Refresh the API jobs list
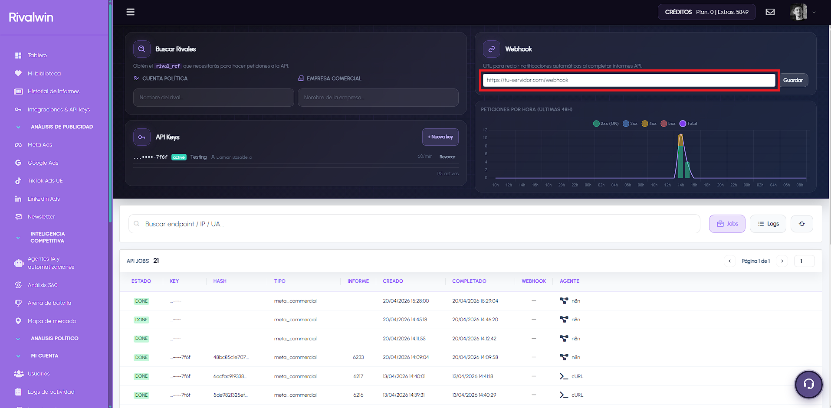This screenshot has width=831, height=408. tap(801, 223)
